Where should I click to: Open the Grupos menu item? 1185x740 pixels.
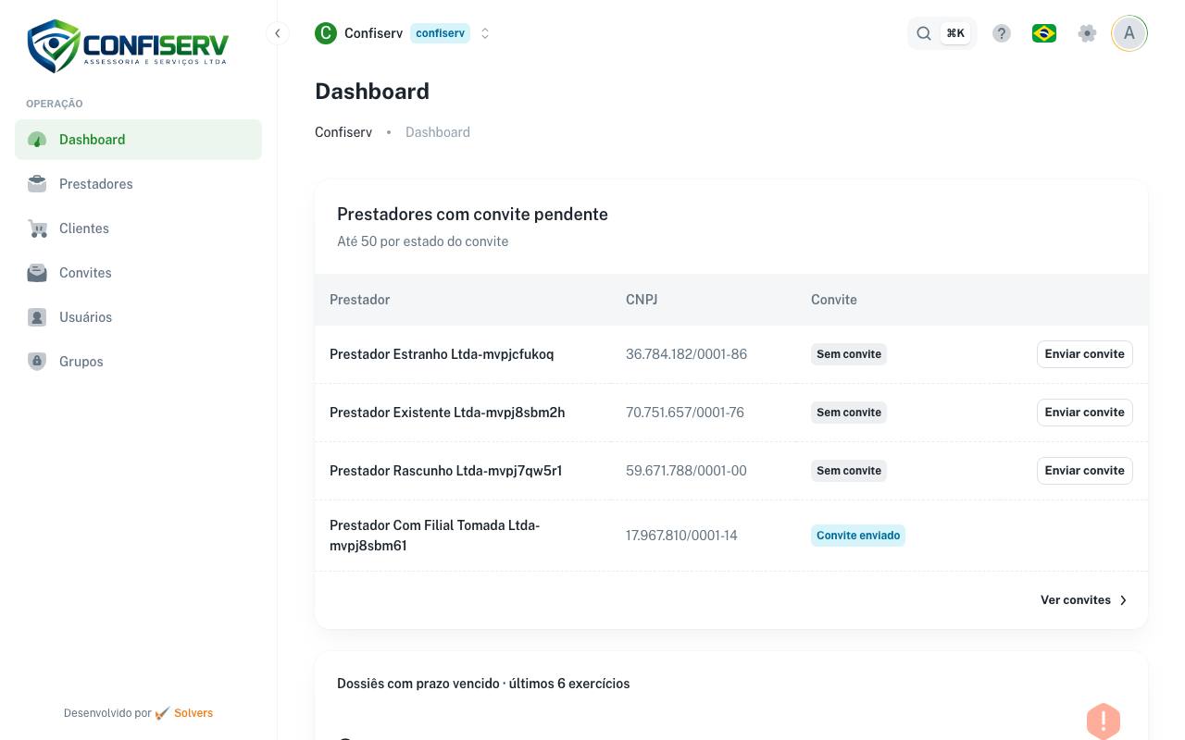[x=138, y=362]
